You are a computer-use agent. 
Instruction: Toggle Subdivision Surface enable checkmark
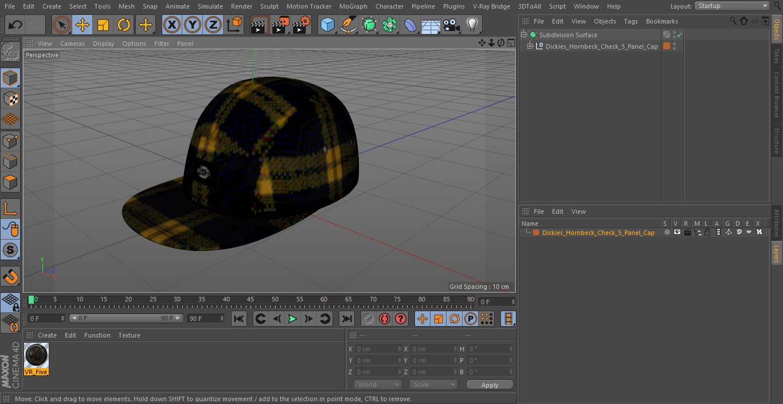click(x=679, y=35)
